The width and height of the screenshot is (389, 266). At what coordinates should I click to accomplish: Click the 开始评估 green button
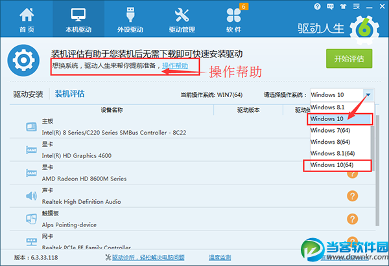tap(349, 59)
